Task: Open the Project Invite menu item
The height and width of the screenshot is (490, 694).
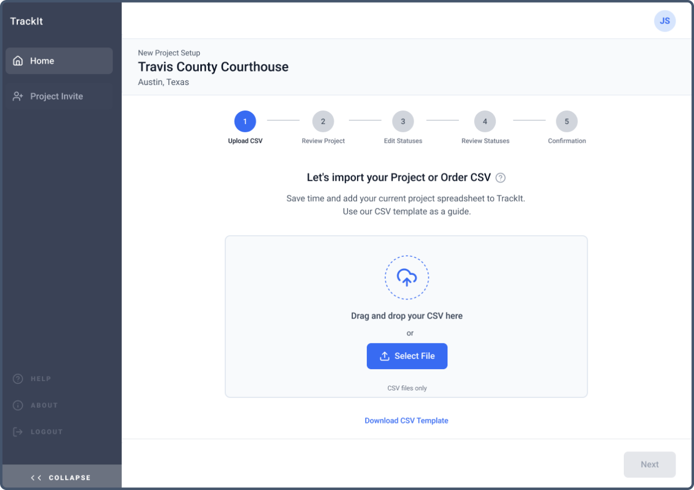Action: click(59, 96)
